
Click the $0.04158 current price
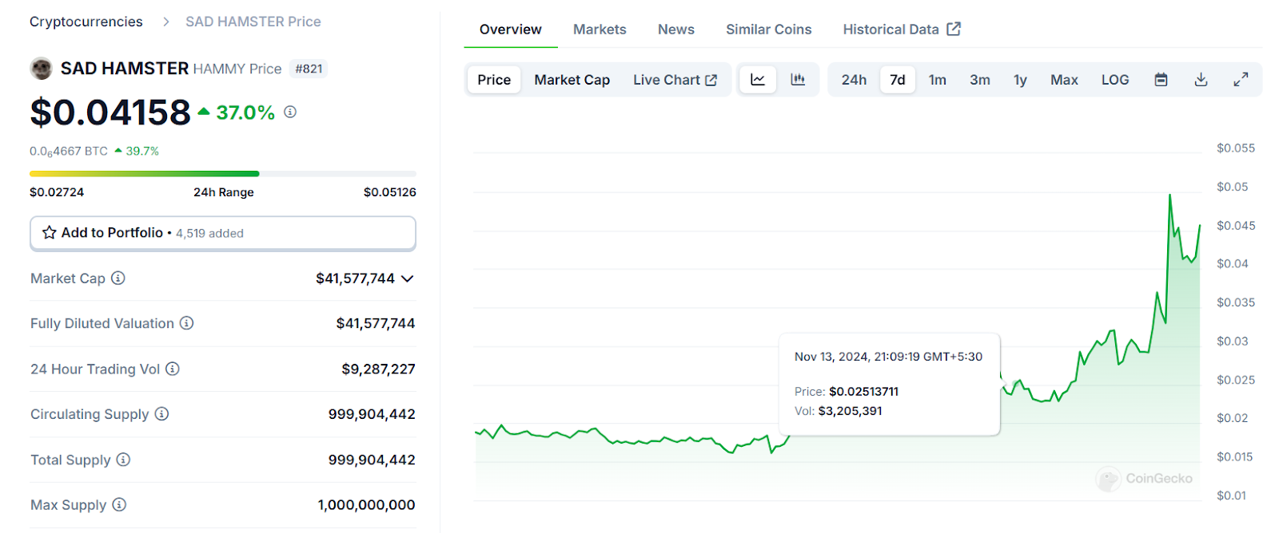tap(110, 113)
